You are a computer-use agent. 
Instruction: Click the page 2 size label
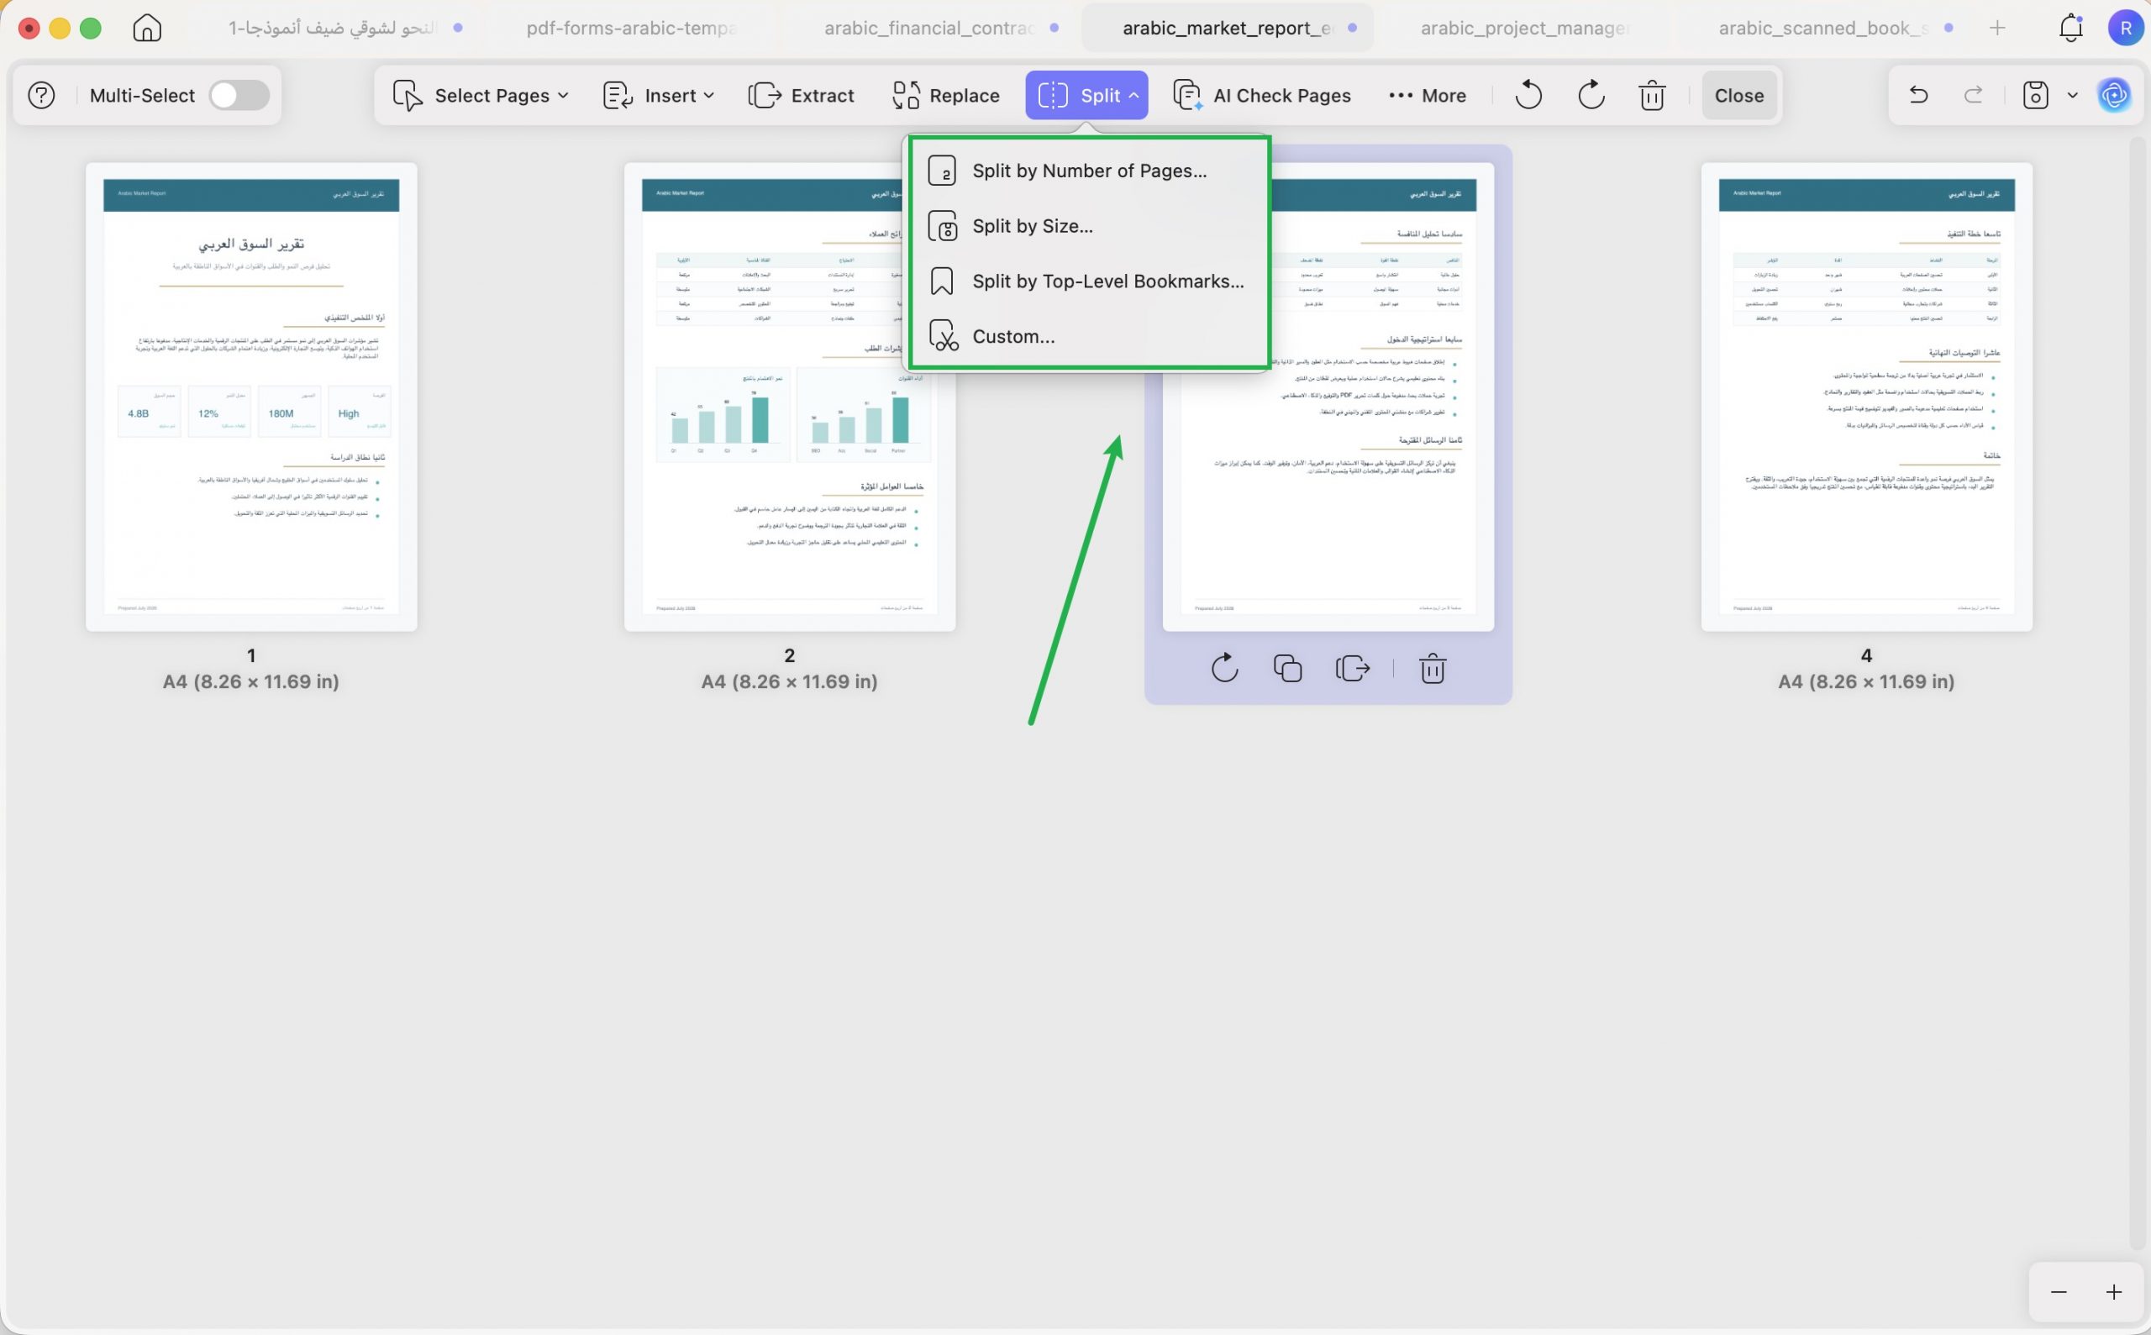790,681
